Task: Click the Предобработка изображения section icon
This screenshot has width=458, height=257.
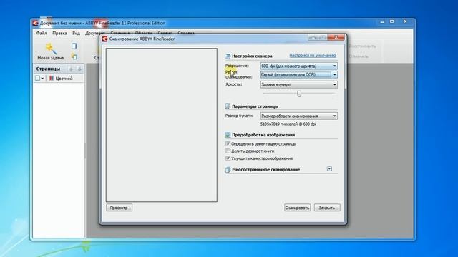Action: pyautogui.click(x=228, y=135)
